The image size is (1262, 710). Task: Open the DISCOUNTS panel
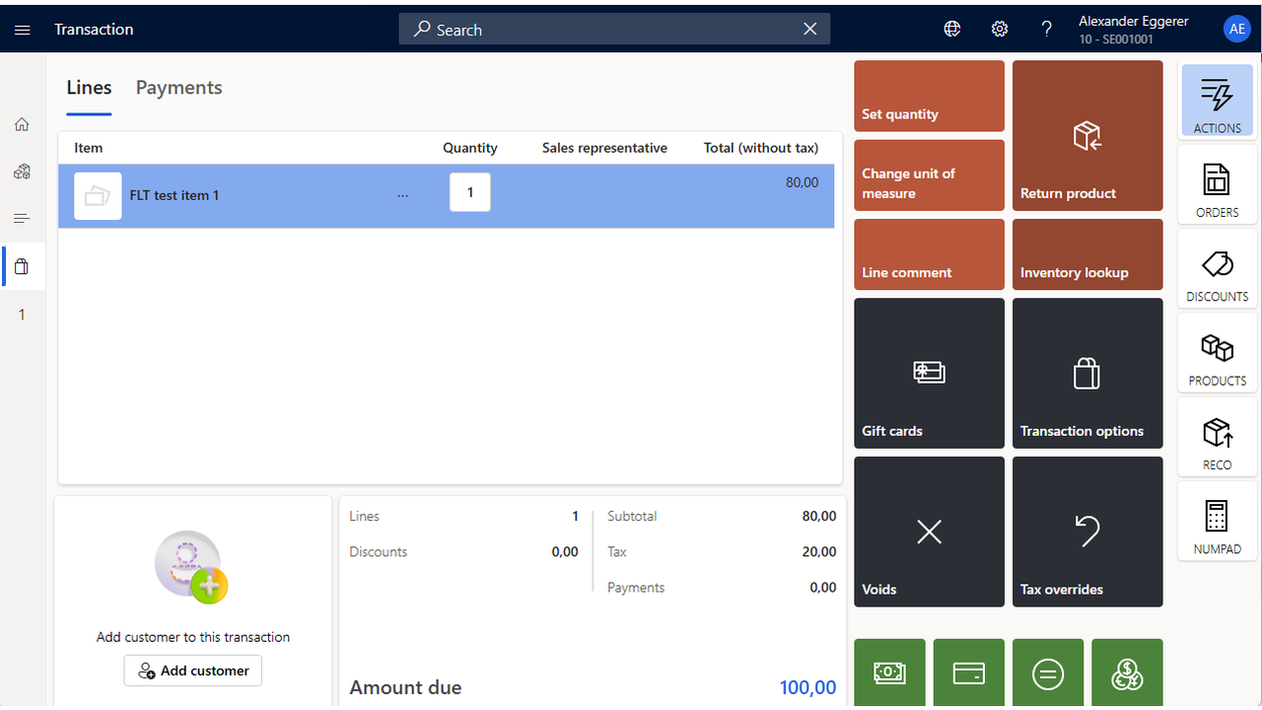point(1218,268)
